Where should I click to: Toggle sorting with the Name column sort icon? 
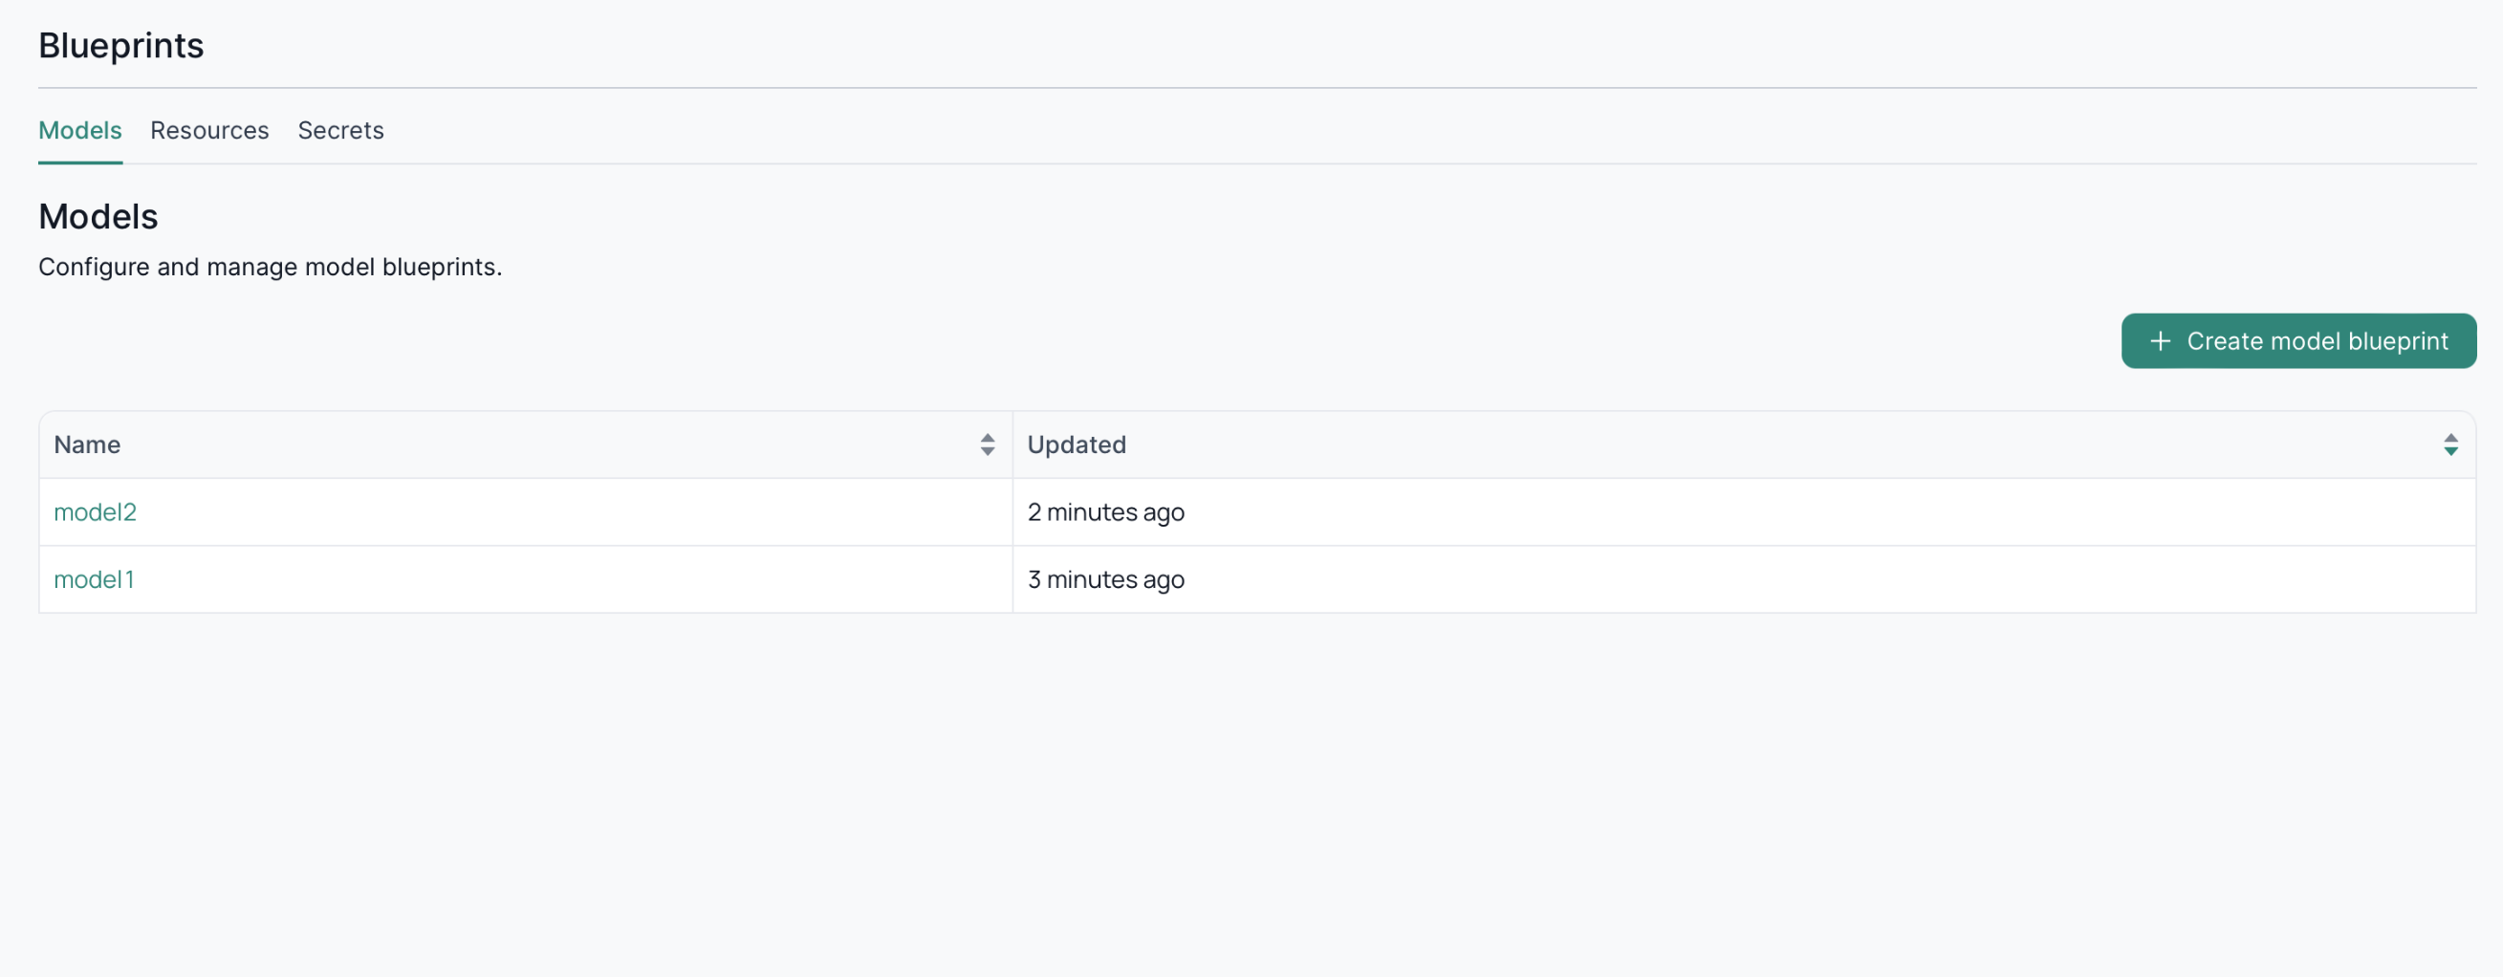[x=988, y=445]
